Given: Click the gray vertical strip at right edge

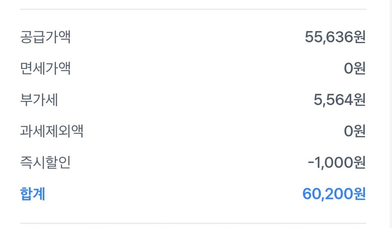Looking at the screenshot, I should [x=390, y=113].
